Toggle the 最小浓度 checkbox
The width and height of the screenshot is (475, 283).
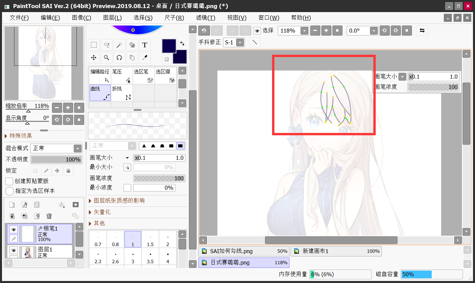[x=127, y=188]
